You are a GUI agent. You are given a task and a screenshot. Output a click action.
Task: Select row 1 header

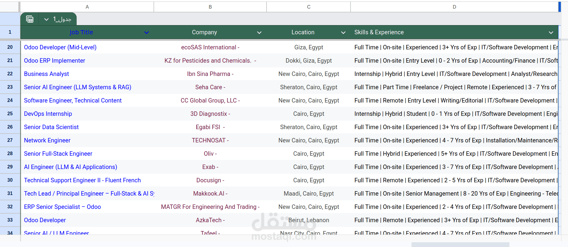point(10,32)
